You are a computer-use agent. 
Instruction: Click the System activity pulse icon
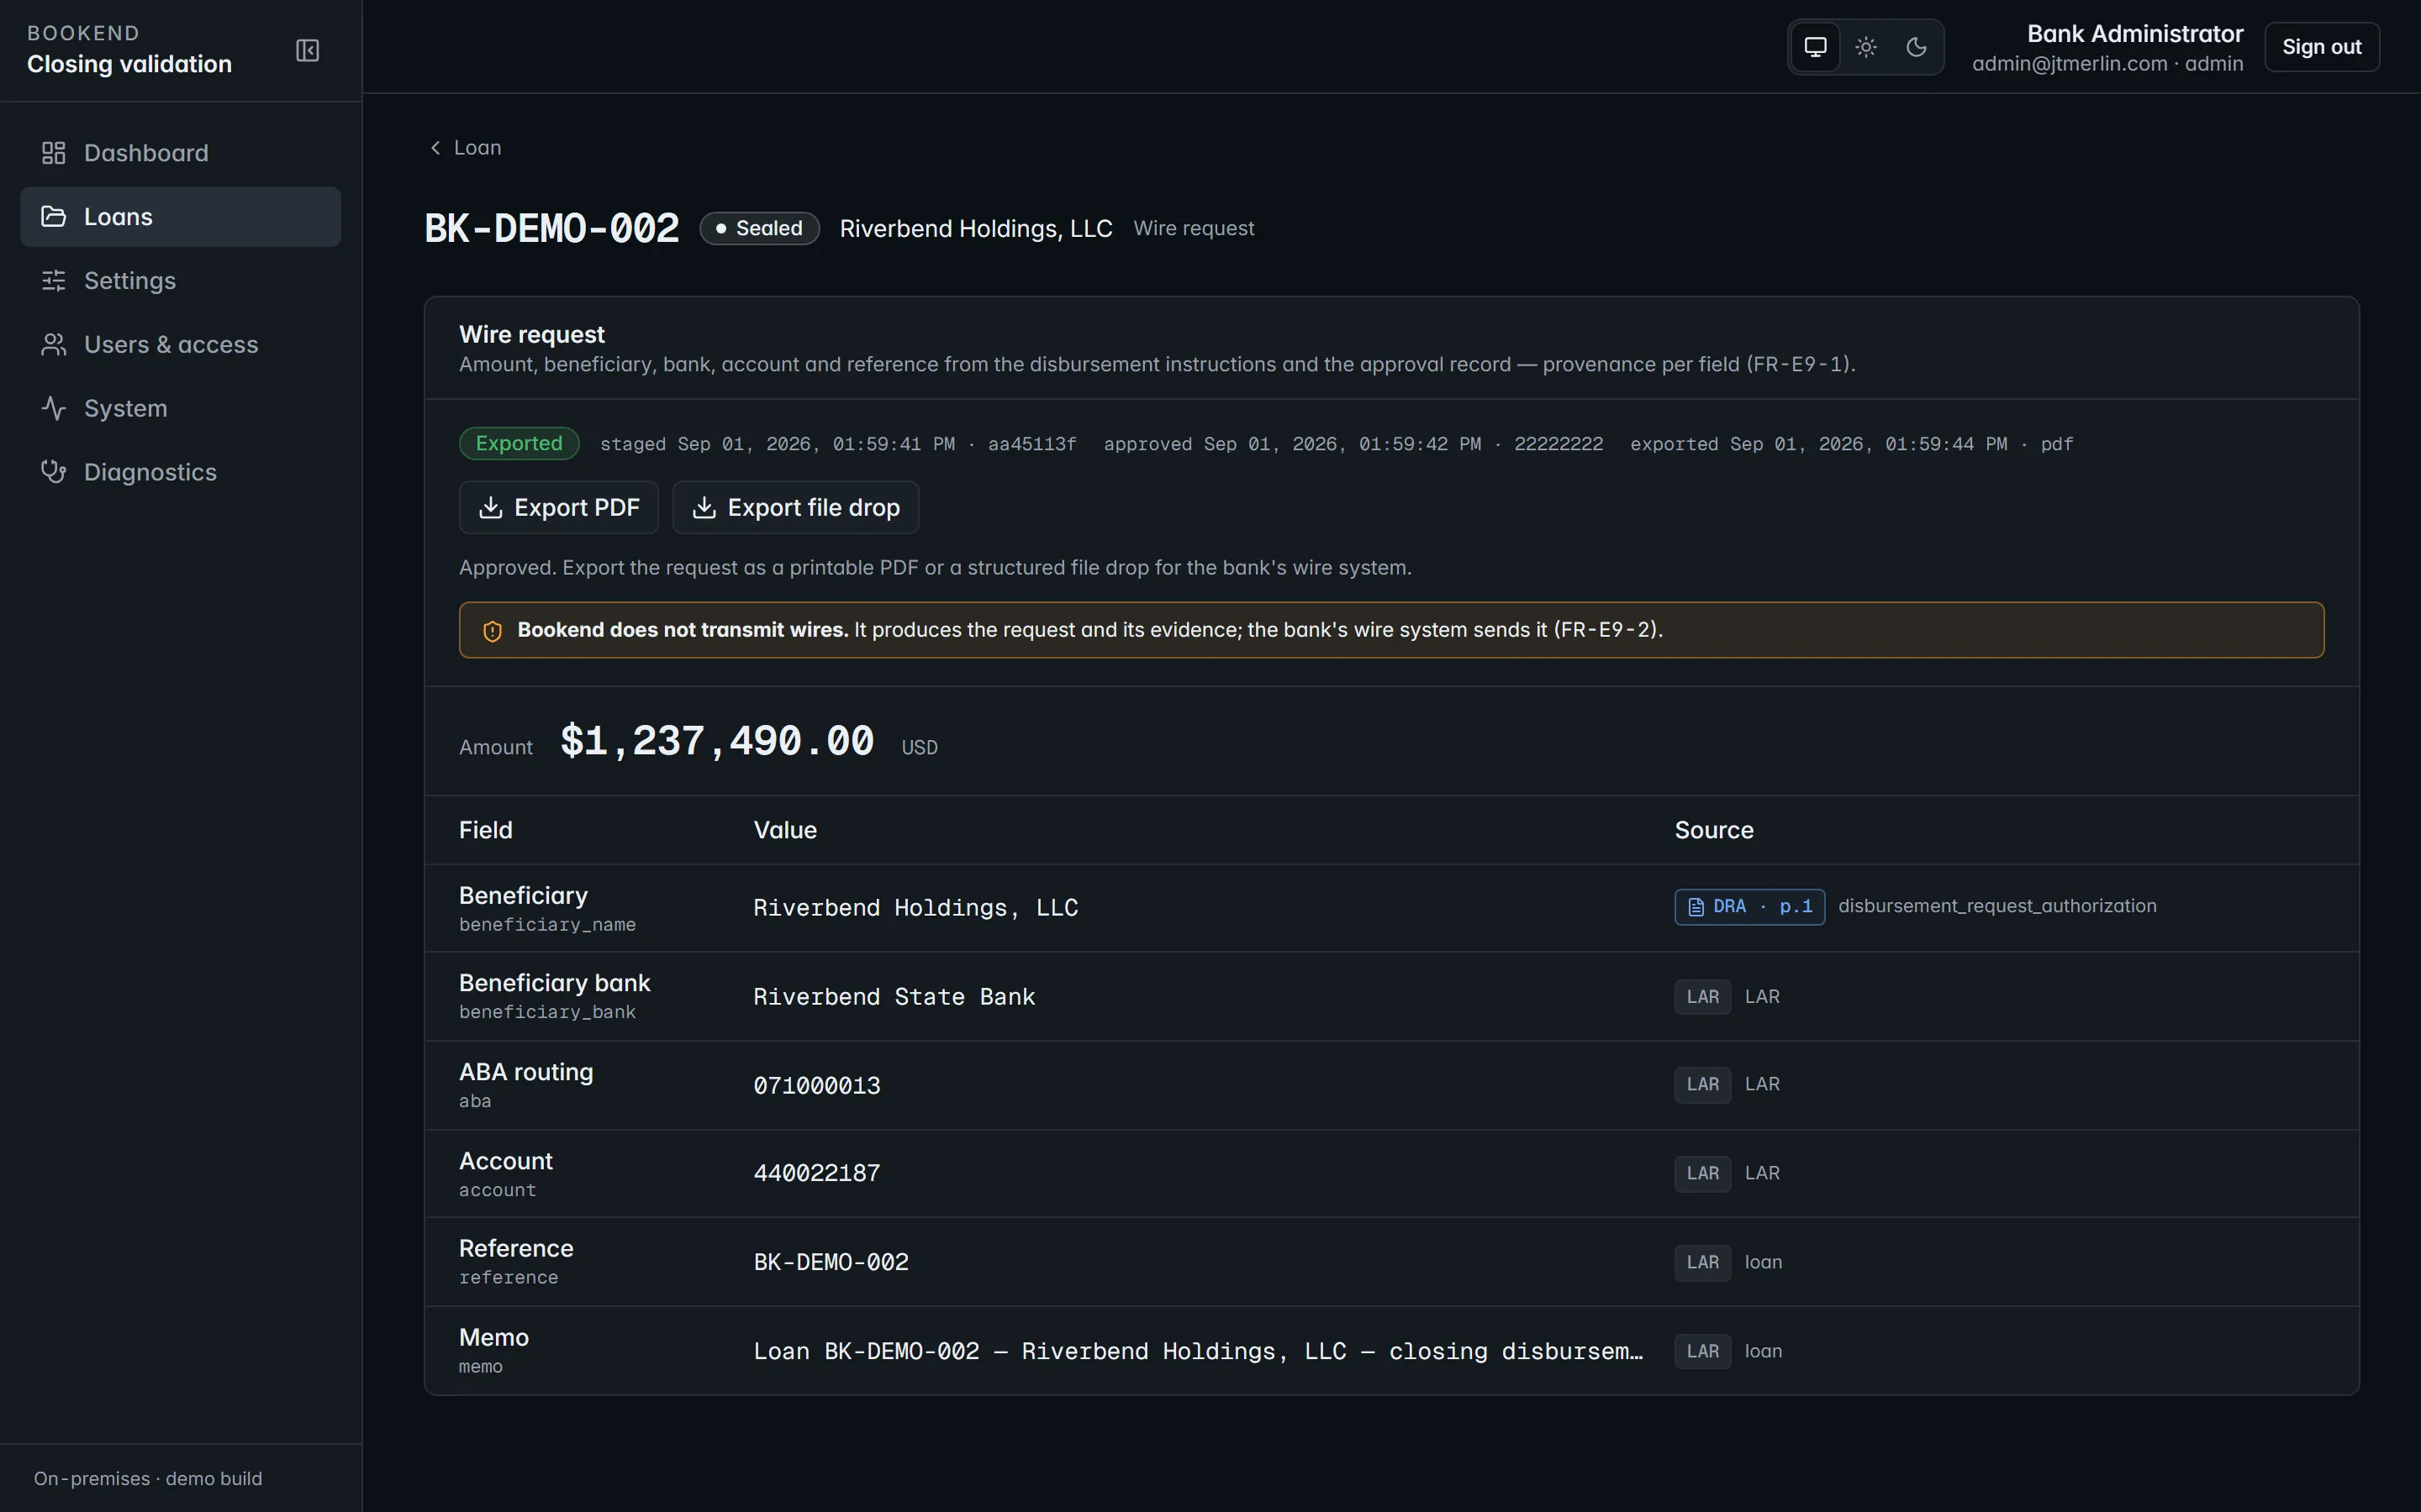coord(53,409)
